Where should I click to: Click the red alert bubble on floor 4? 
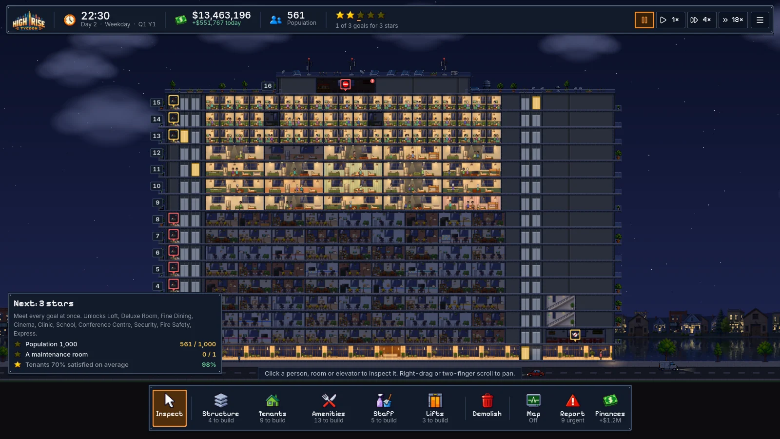[x=174, y=284]
